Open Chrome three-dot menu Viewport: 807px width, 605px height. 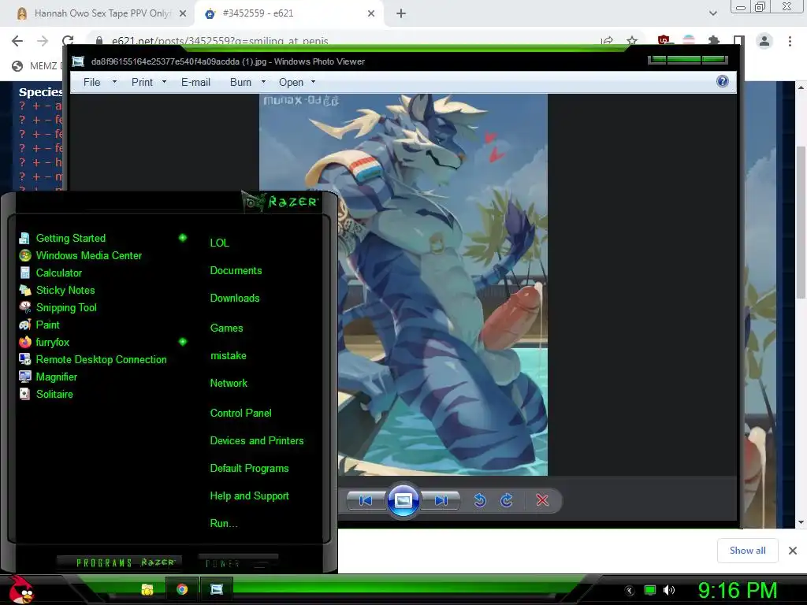(x=790, y=41)
